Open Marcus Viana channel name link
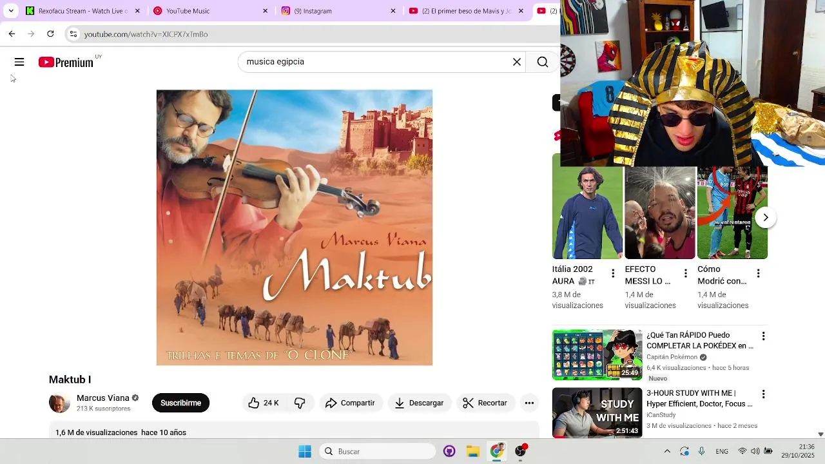 (x=103, y=398)
